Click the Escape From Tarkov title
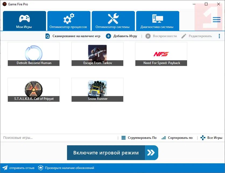Screen dimensions: 225x173 click(98, 63)
